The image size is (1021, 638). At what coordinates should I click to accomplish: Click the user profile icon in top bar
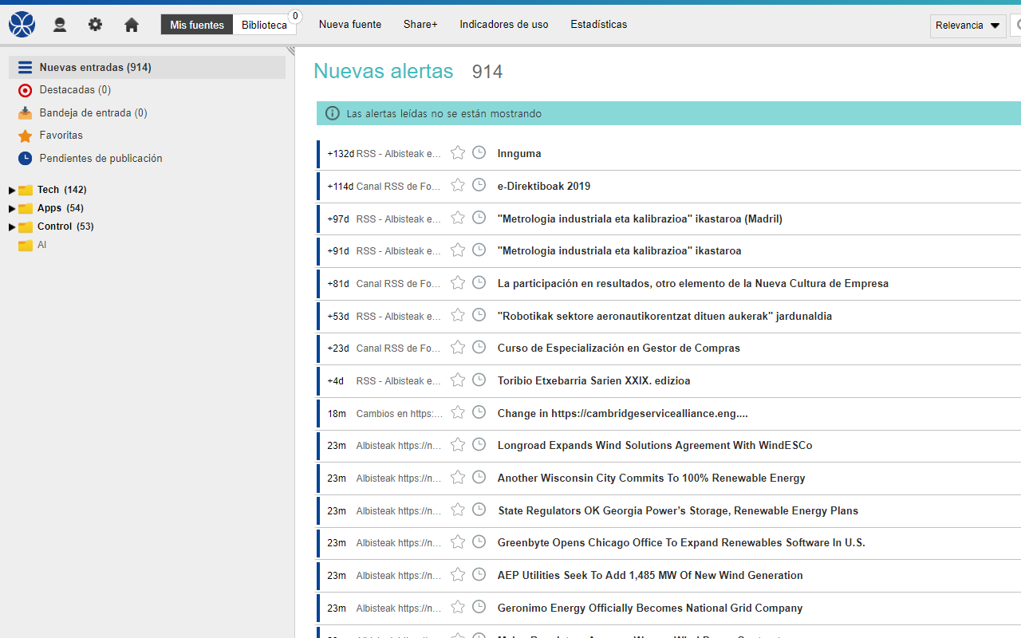60,25
